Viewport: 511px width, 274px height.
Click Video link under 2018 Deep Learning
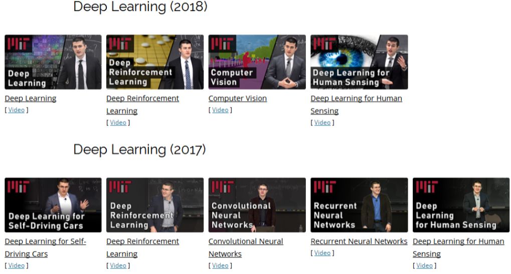pyautogui.click(x=16, y=110)
